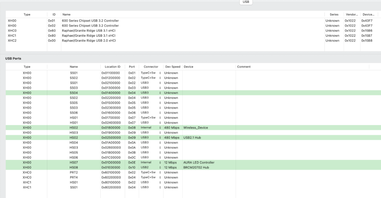Expand connector dropdown for USB2.1 Hub port
The image size is (381, 198).
click(x=151, y=138)
